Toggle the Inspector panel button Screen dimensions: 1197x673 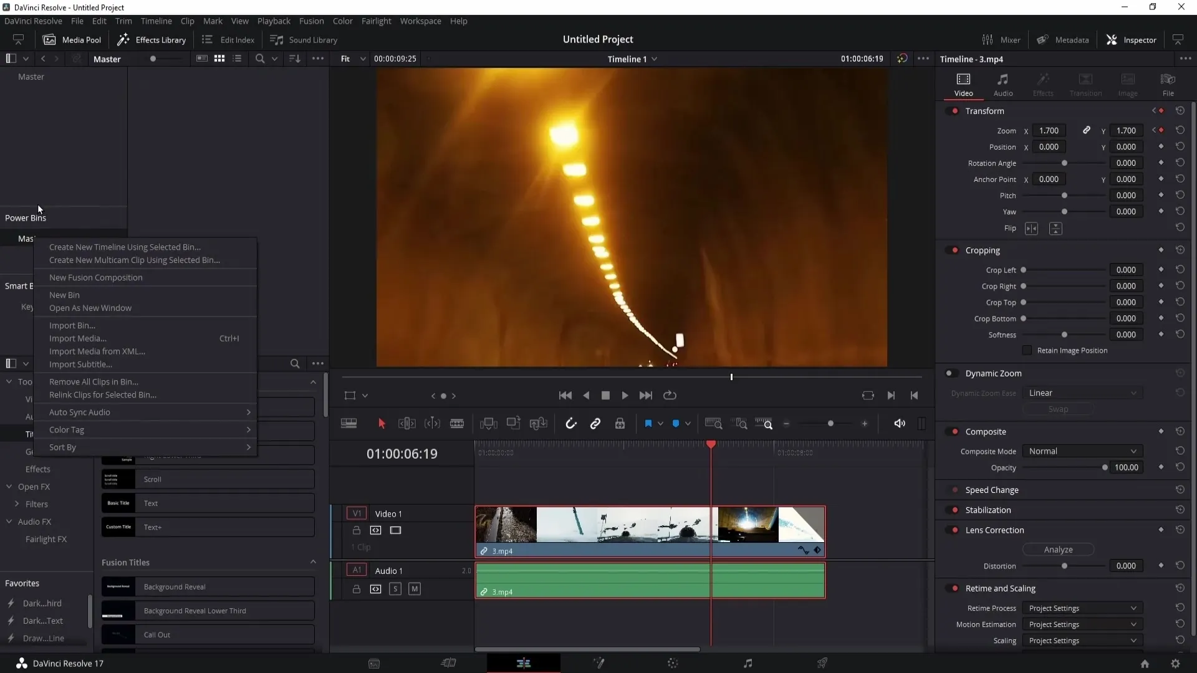pyautogui.click(x=1131, y=40)
